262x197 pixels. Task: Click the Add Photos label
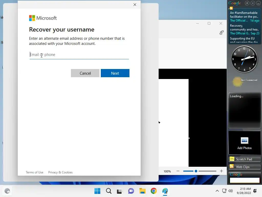point(244,148)
